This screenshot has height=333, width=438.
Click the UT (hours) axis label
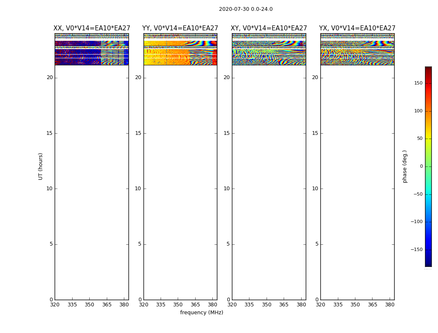click(x=41, y=166)
